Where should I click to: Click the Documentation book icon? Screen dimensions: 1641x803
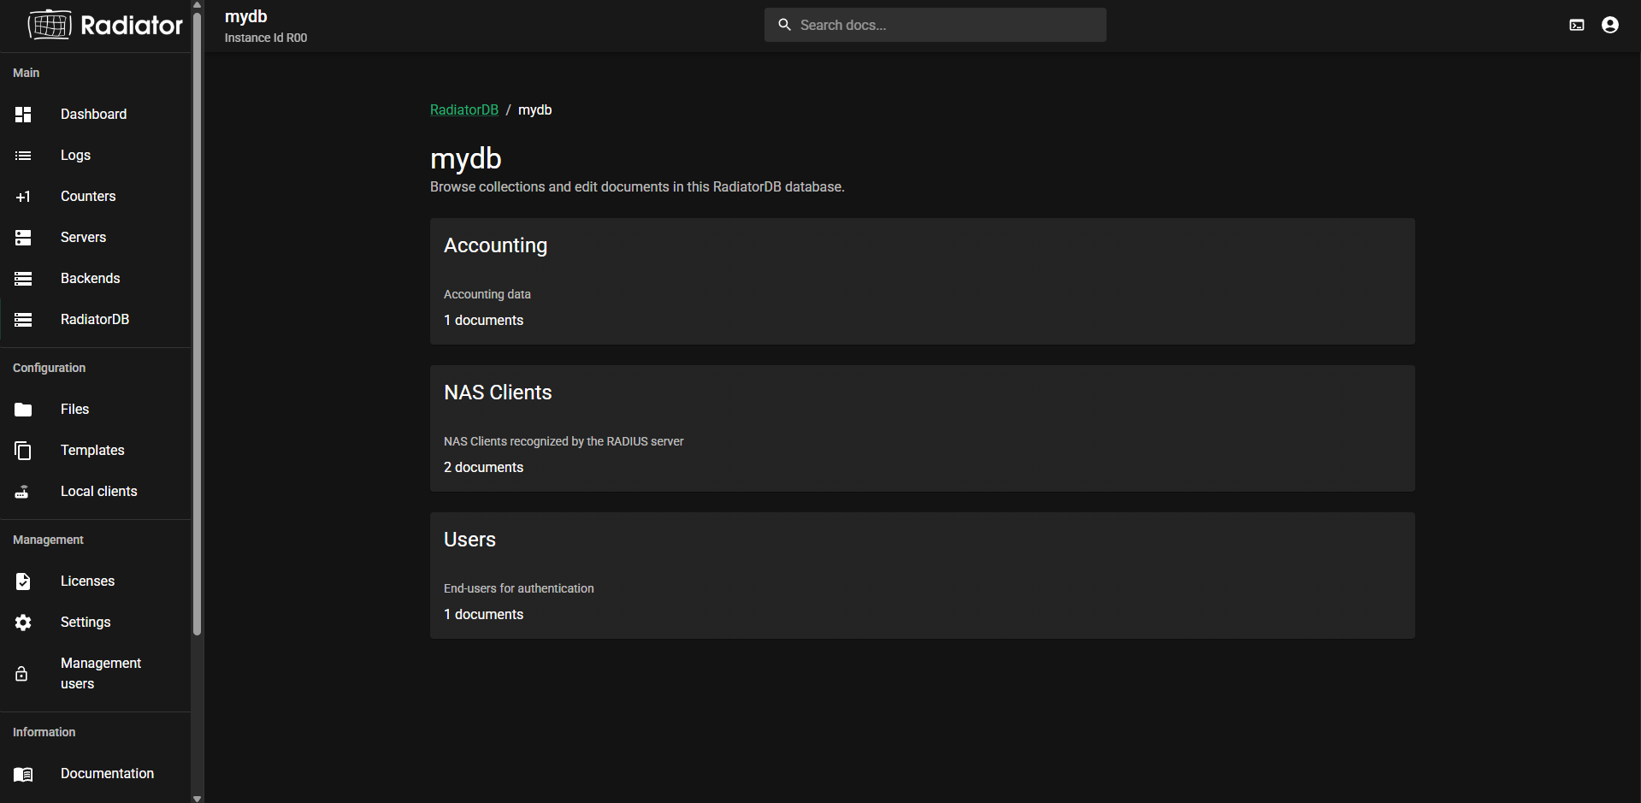23,774
